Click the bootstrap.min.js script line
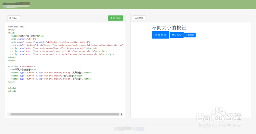 tap(62, 54)
